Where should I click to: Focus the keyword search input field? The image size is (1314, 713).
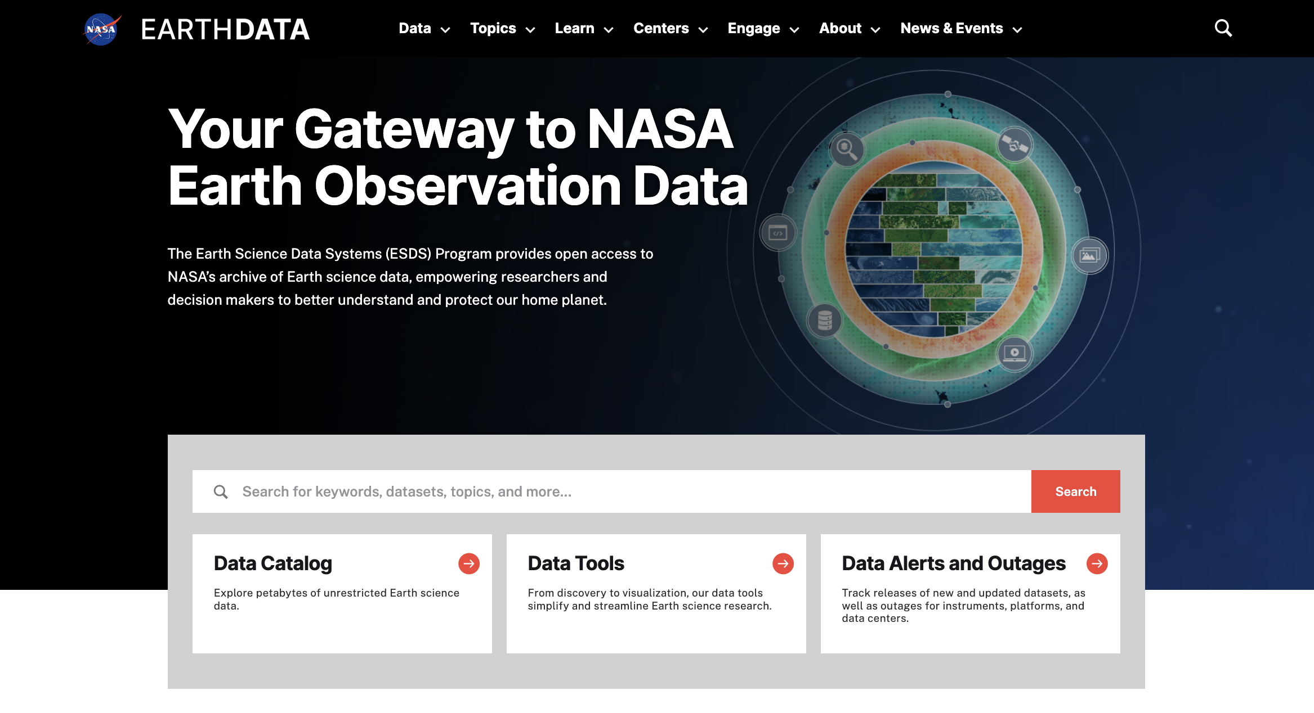click(612, 491)
